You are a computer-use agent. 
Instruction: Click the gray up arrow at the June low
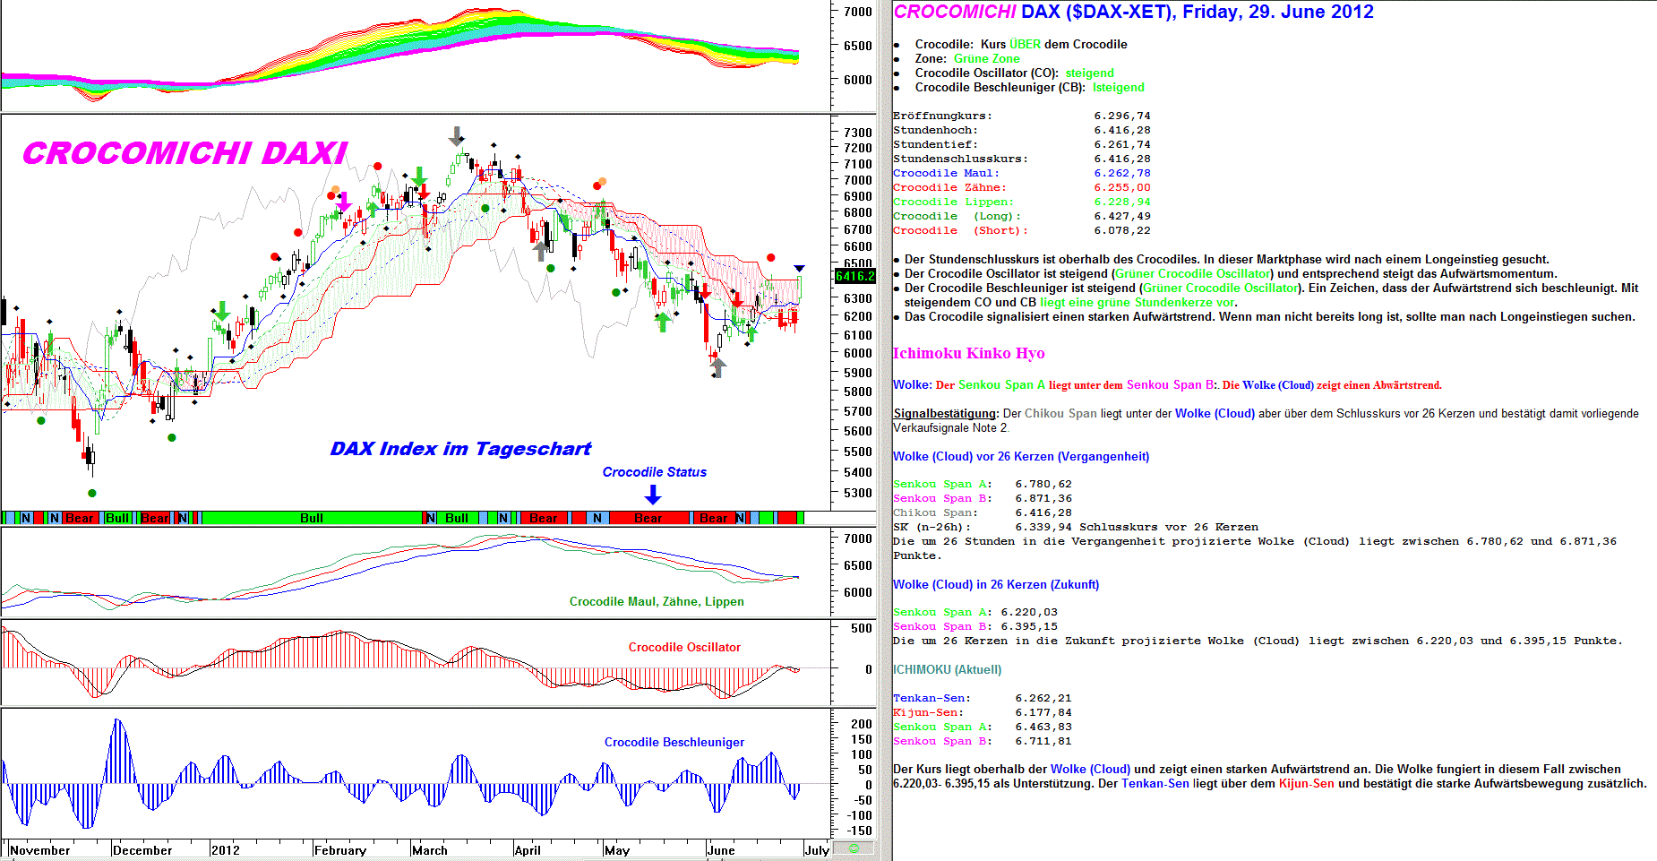[x=717, y=367]
